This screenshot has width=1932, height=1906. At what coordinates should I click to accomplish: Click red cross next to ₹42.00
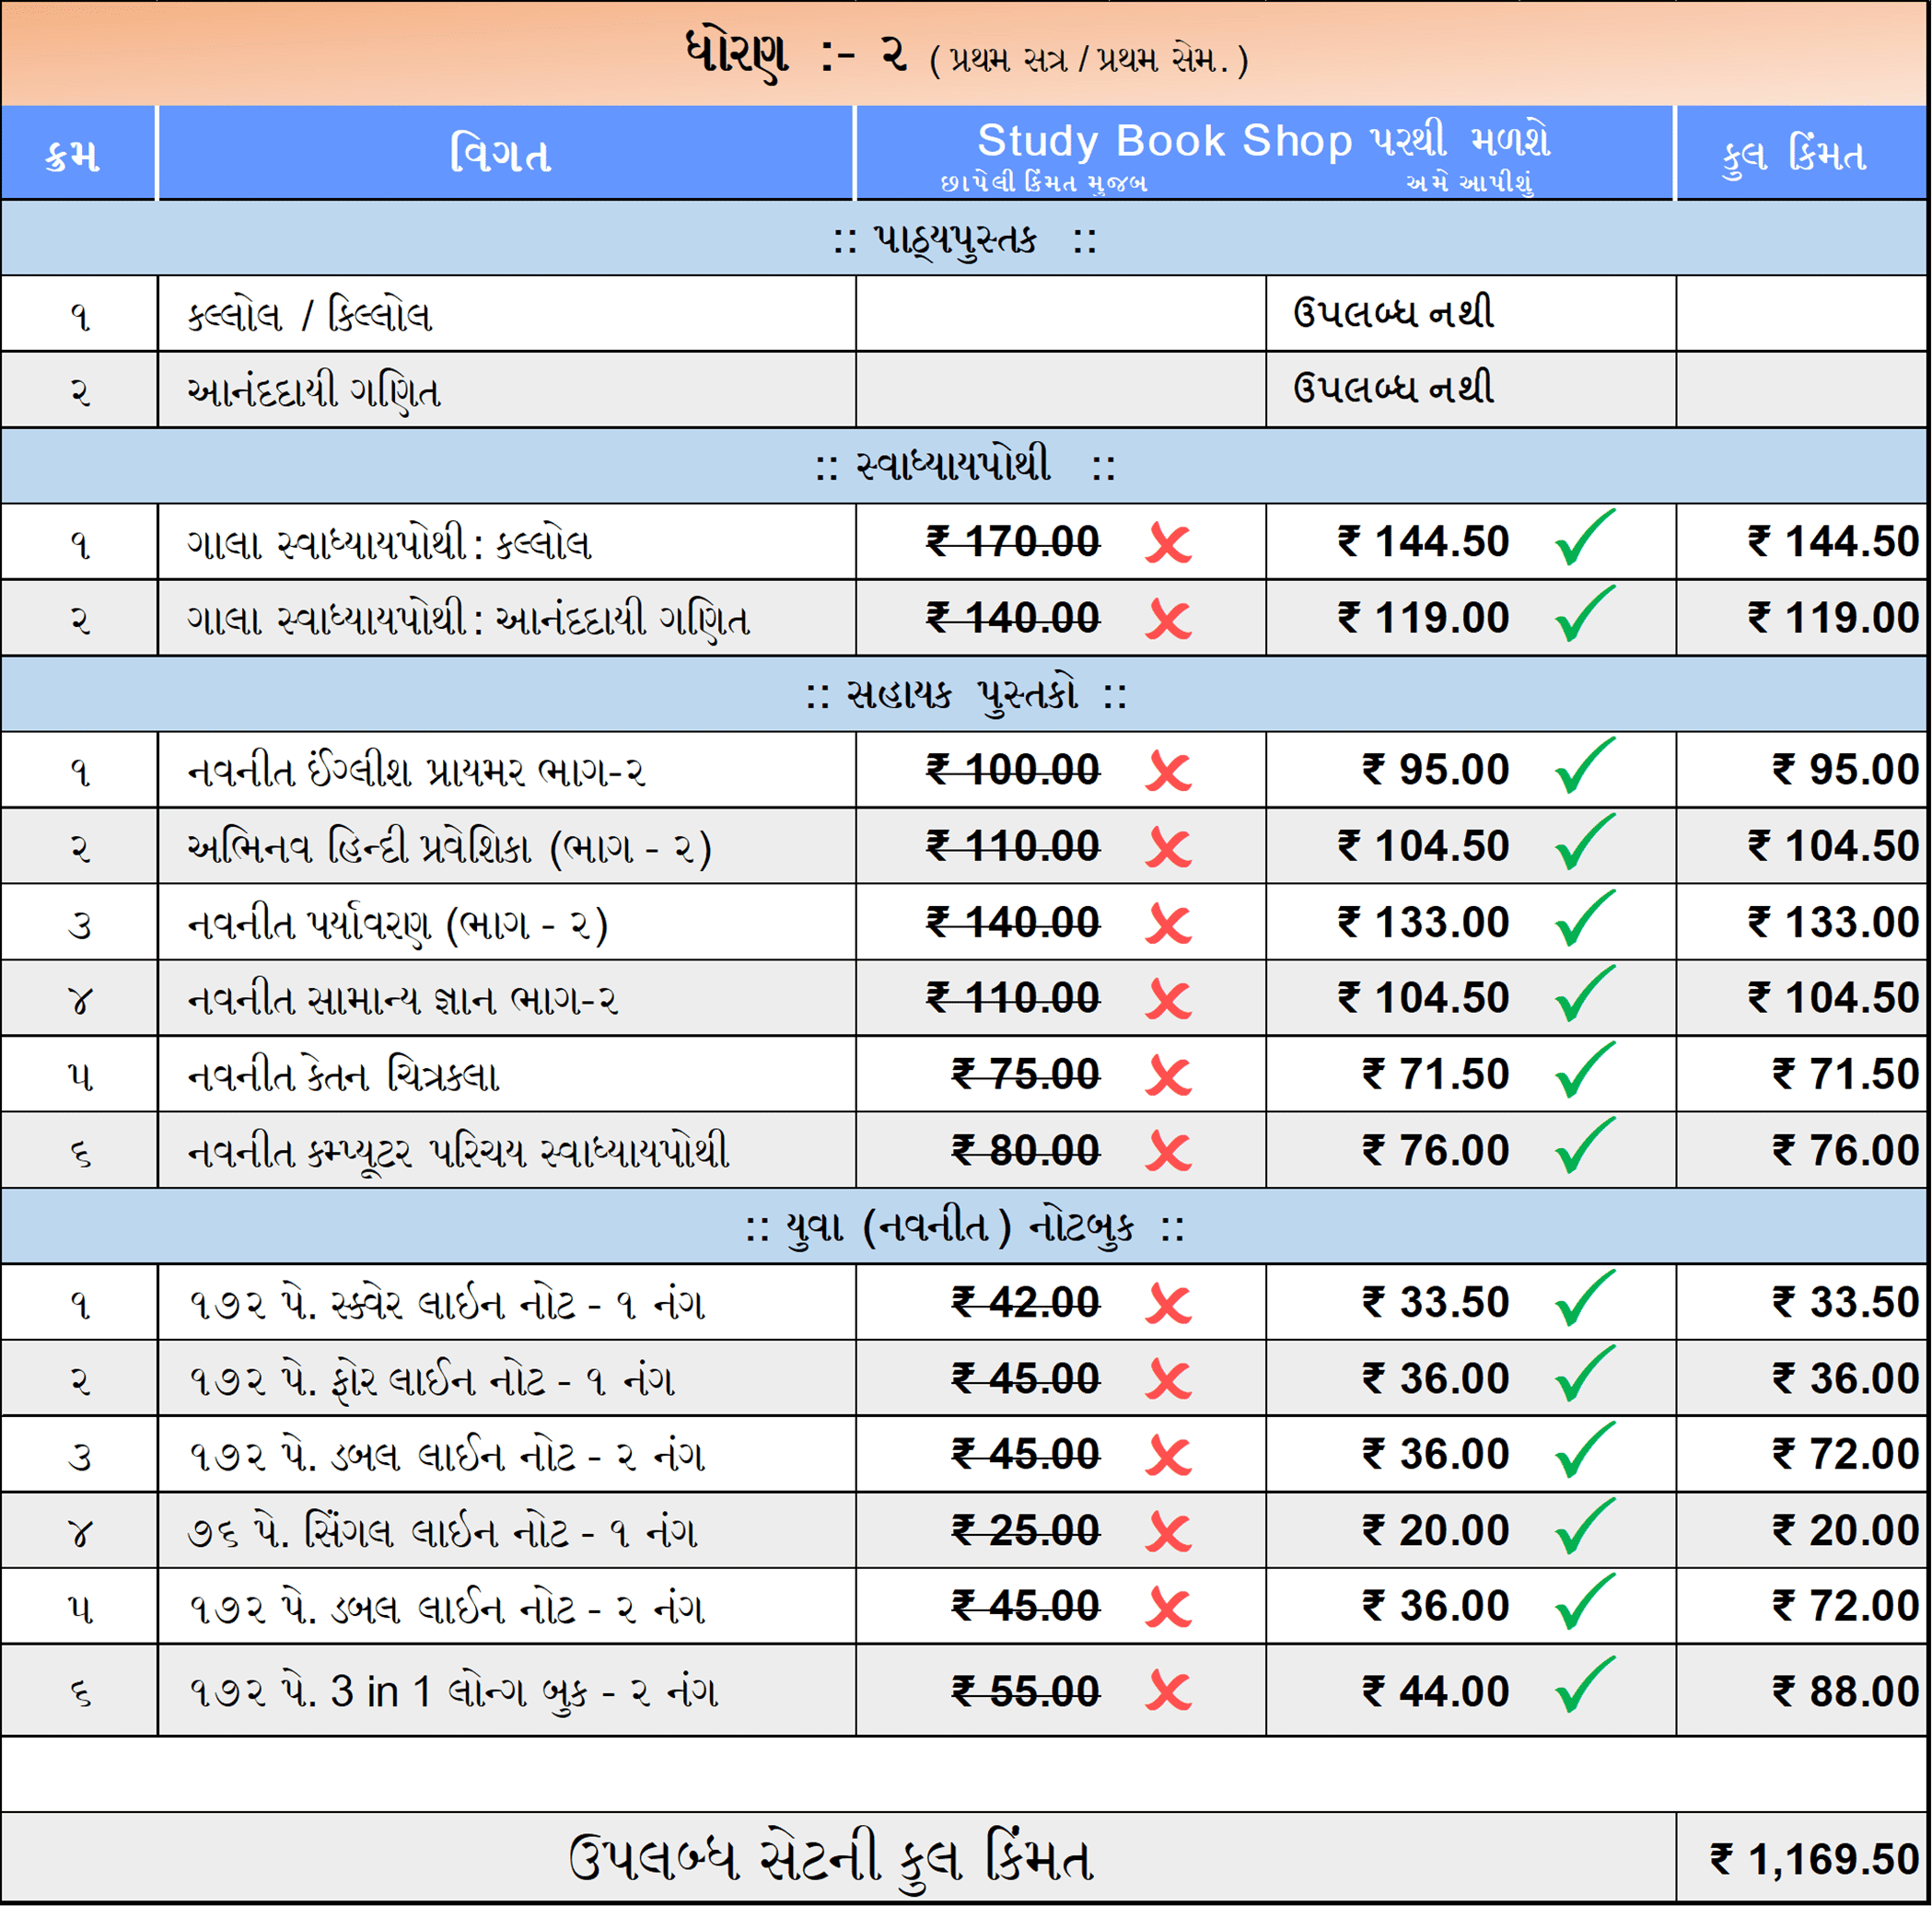[1168, 1304]
